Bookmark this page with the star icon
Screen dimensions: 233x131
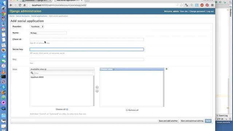point(181,5)
